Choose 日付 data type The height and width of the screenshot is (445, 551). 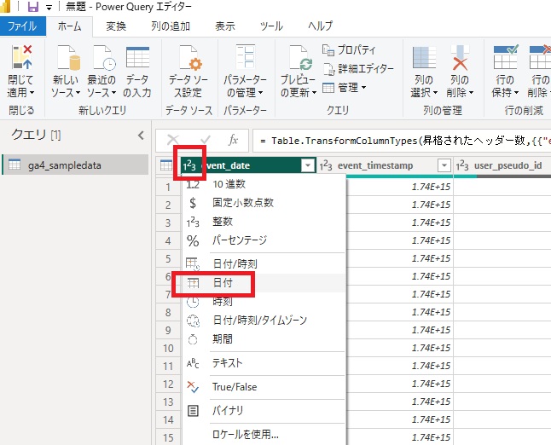264,283
